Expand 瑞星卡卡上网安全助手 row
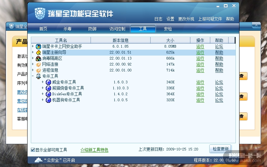This screenshot has height=167, width=267. pyautogui.click(x=33, y=46)
